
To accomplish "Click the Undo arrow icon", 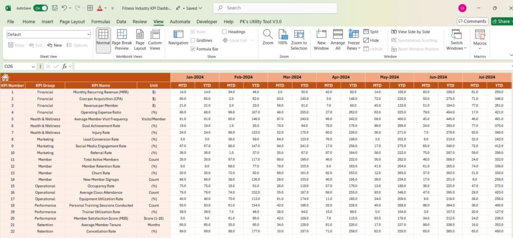I will click(64, 8).
